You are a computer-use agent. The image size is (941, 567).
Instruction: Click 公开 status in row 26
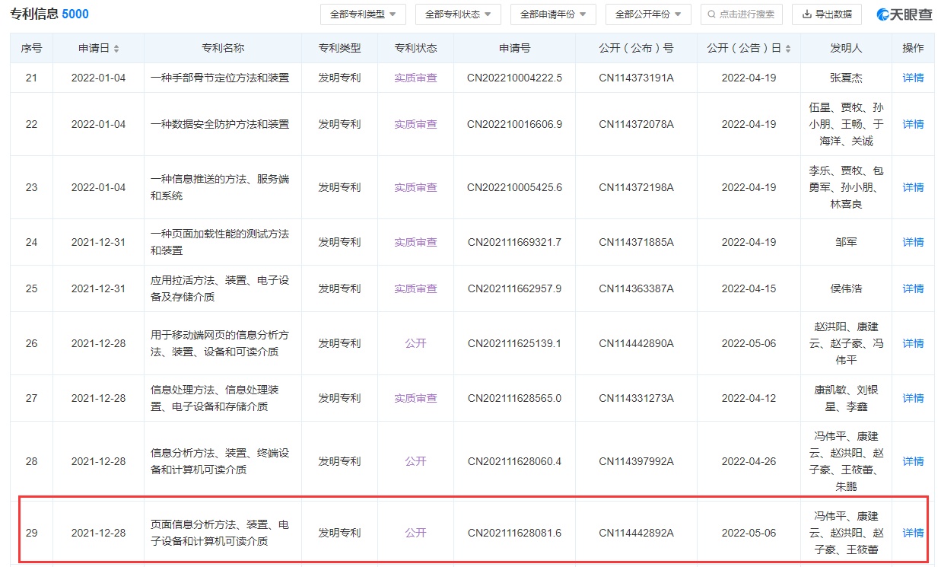tap(415, 343)
